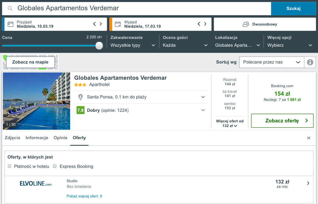Click the hotel name heading link

pyautogui.click(x=121, y=78)
